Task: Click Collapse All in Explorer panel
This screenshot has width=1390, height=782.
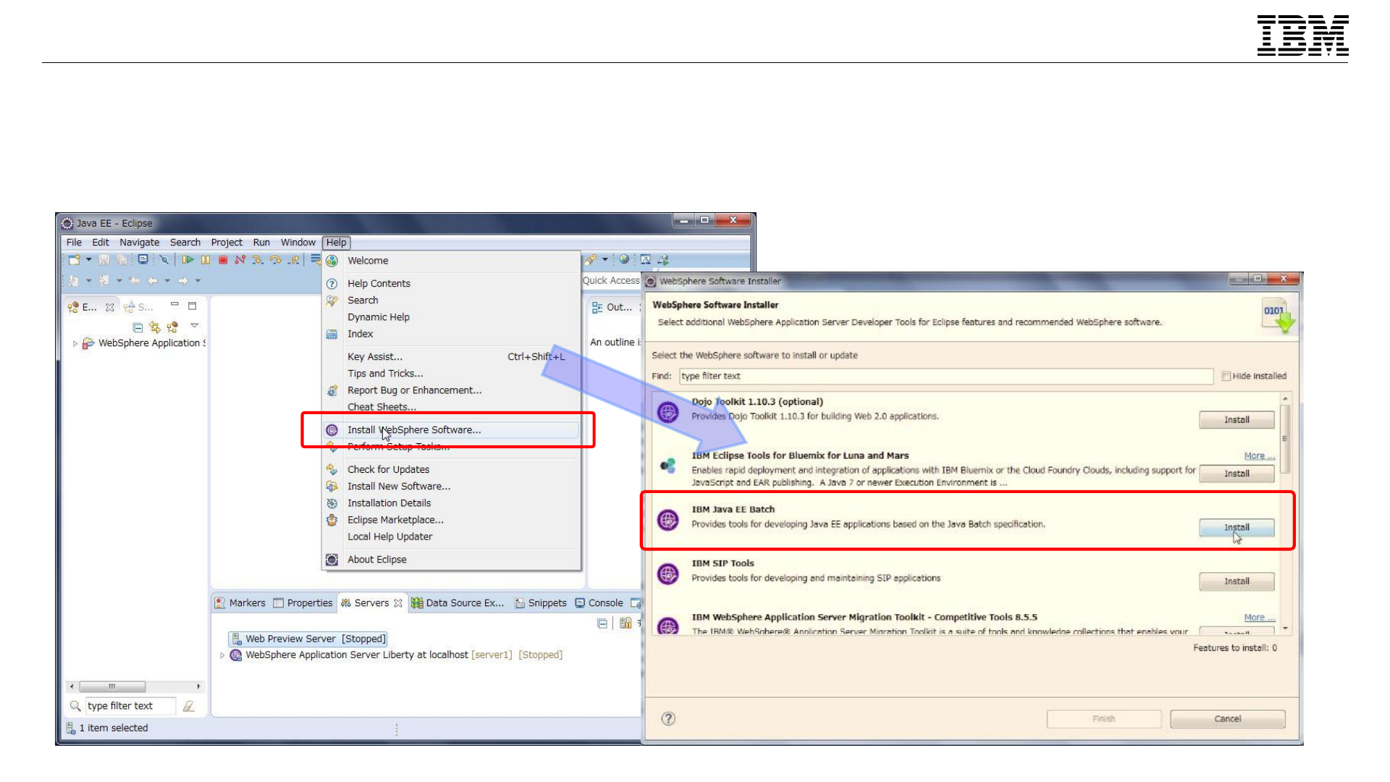Action: coord(138,327)
